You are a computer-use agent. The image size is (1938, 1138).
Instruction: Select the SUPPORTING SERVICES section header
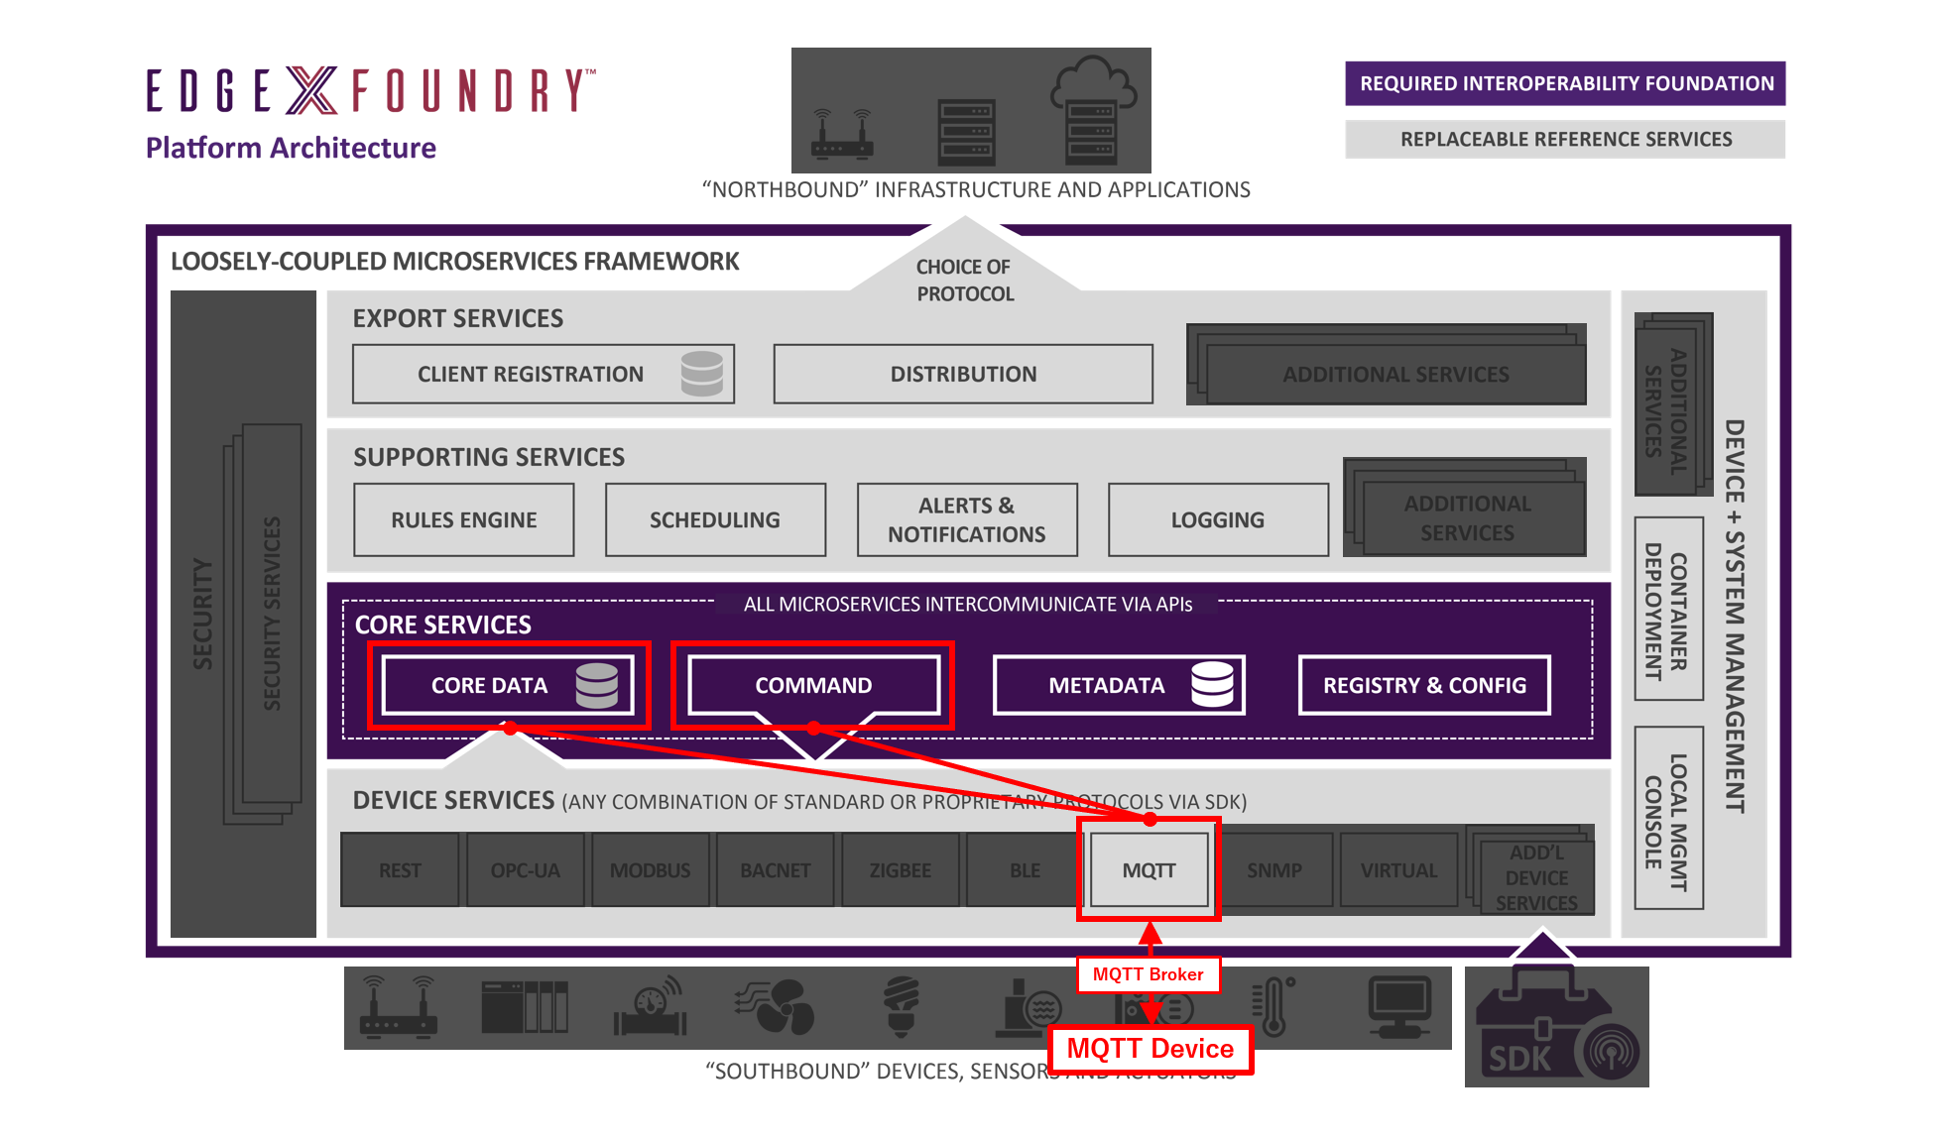pos(487,457)
